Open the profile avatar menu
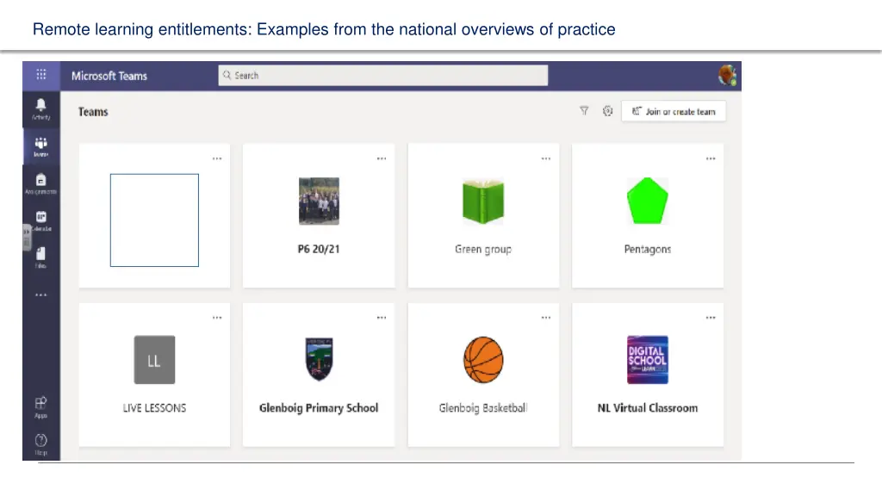This screenshot has width=882, height=496. pyautogui.click(x=727, y=76)
